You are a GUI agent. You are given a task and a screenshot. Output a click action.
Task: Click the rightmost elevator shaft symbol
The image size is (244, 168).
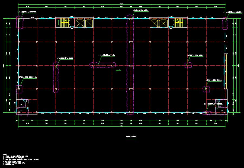click(163, 23)
